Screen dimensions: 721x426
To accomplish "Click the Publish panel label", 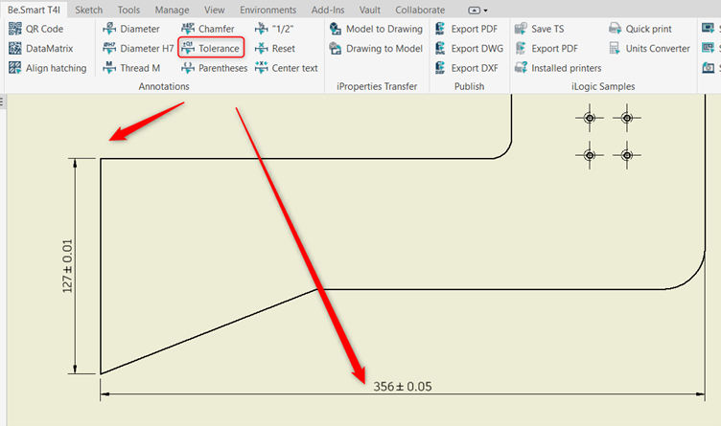I will pos(469,86).
